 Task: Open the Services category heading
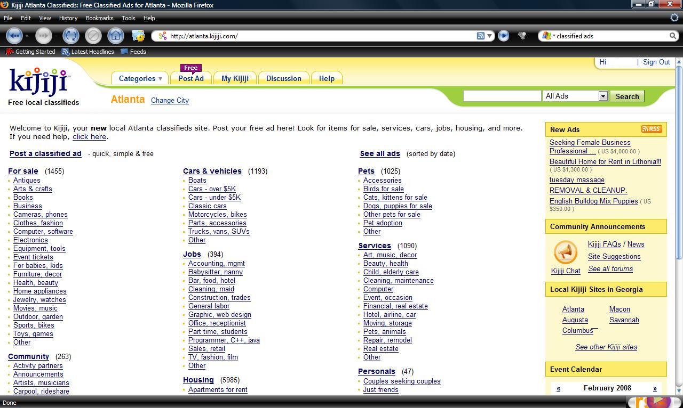tap(375, 246)
